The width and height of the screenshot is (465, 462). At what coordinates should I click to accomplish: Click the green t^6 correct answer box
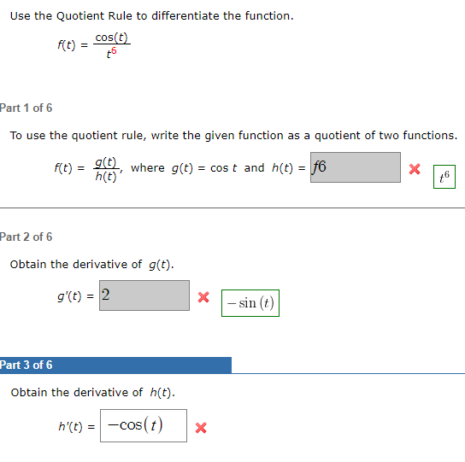[444, 177]
